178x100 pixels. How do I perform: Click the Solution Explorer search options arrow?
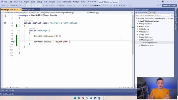(x=173, y=15)
